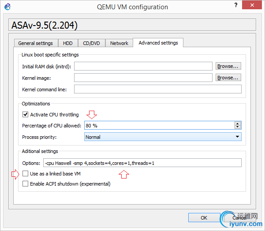Screen dimensions: 265x231
Task: Click the Percentage of CPU allowed field
Action: point(159,126)
